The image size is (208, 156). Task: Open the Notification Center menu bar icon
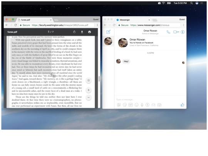[202, 3]
